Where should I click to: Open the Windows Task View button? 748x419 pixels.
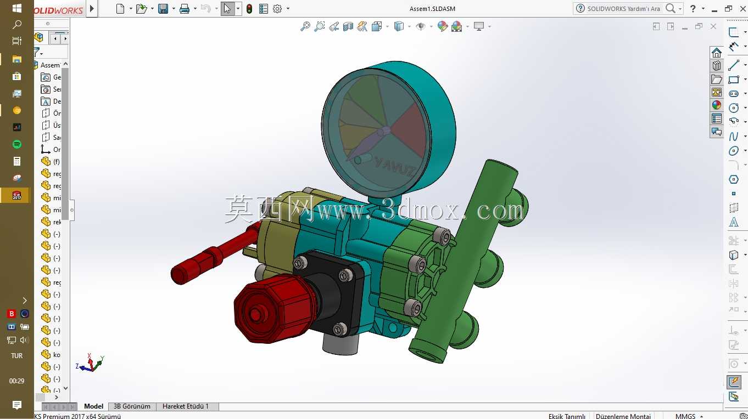pyautogui.click(x=16, y=41)
